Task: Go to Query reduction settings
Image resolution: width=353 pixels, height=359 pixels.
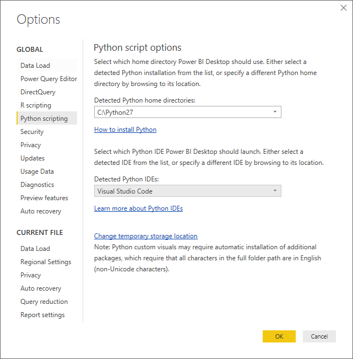Action: [x=47, y=302]
